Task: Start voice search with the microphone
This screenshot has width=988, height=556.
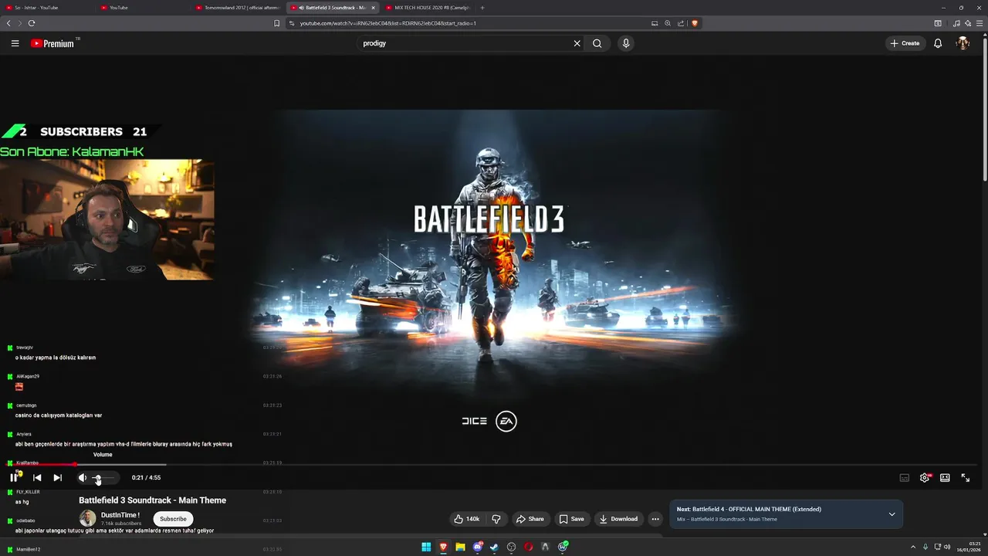Action: coord(626,43)
